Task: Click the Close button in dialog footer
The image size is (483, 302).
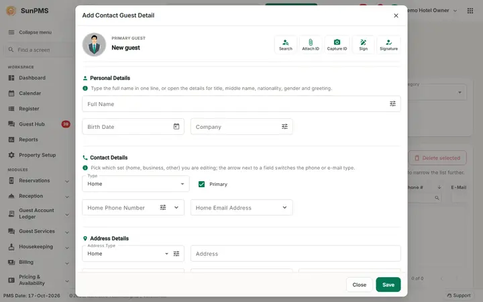Action: click(x=359, y=285)
